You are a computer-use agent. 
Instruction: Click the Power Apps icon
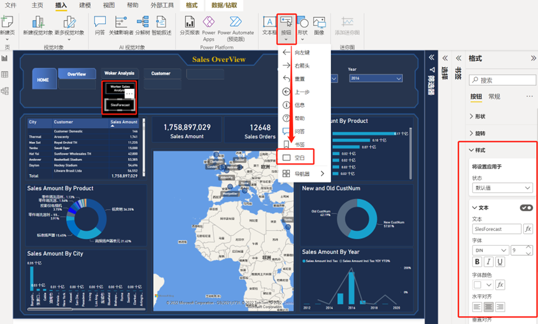tap(208, 24)
